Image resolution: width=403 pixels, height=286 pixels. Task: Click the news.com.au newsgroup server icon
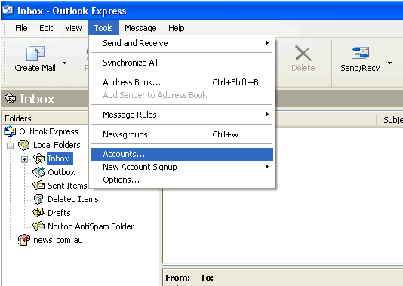click(x=24, y=240)
